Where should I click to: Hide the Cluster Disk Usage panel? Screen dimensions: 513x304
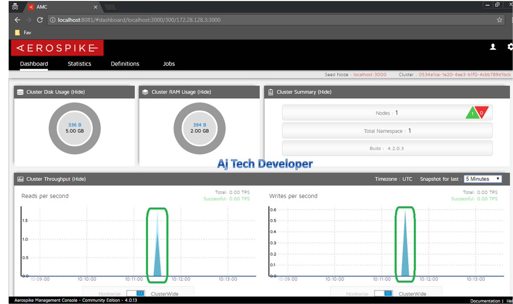click(x=78, y=92)
